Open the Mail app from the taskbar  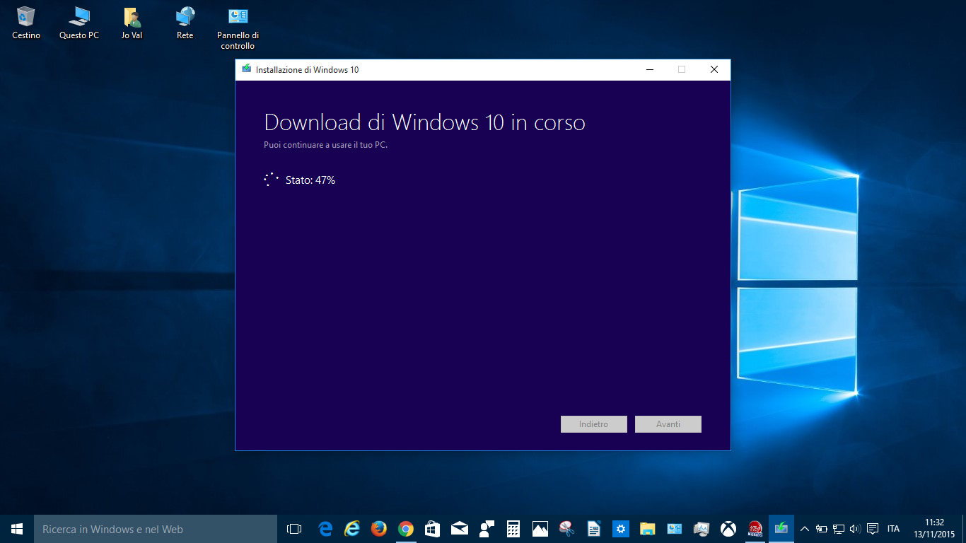pos(460,529)
